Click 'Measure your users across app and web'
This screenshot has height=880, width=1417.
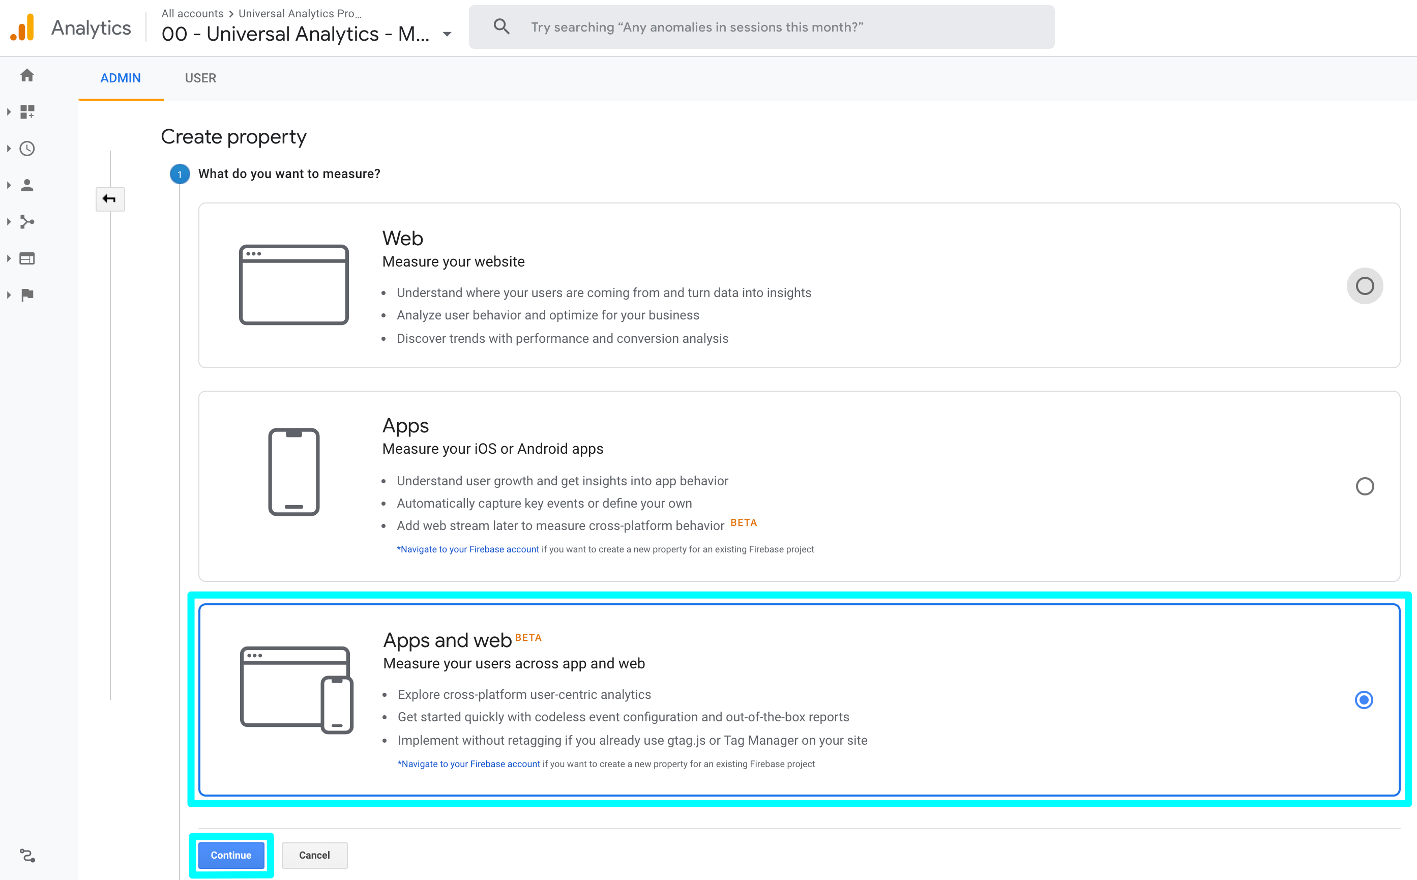point(514,663)
